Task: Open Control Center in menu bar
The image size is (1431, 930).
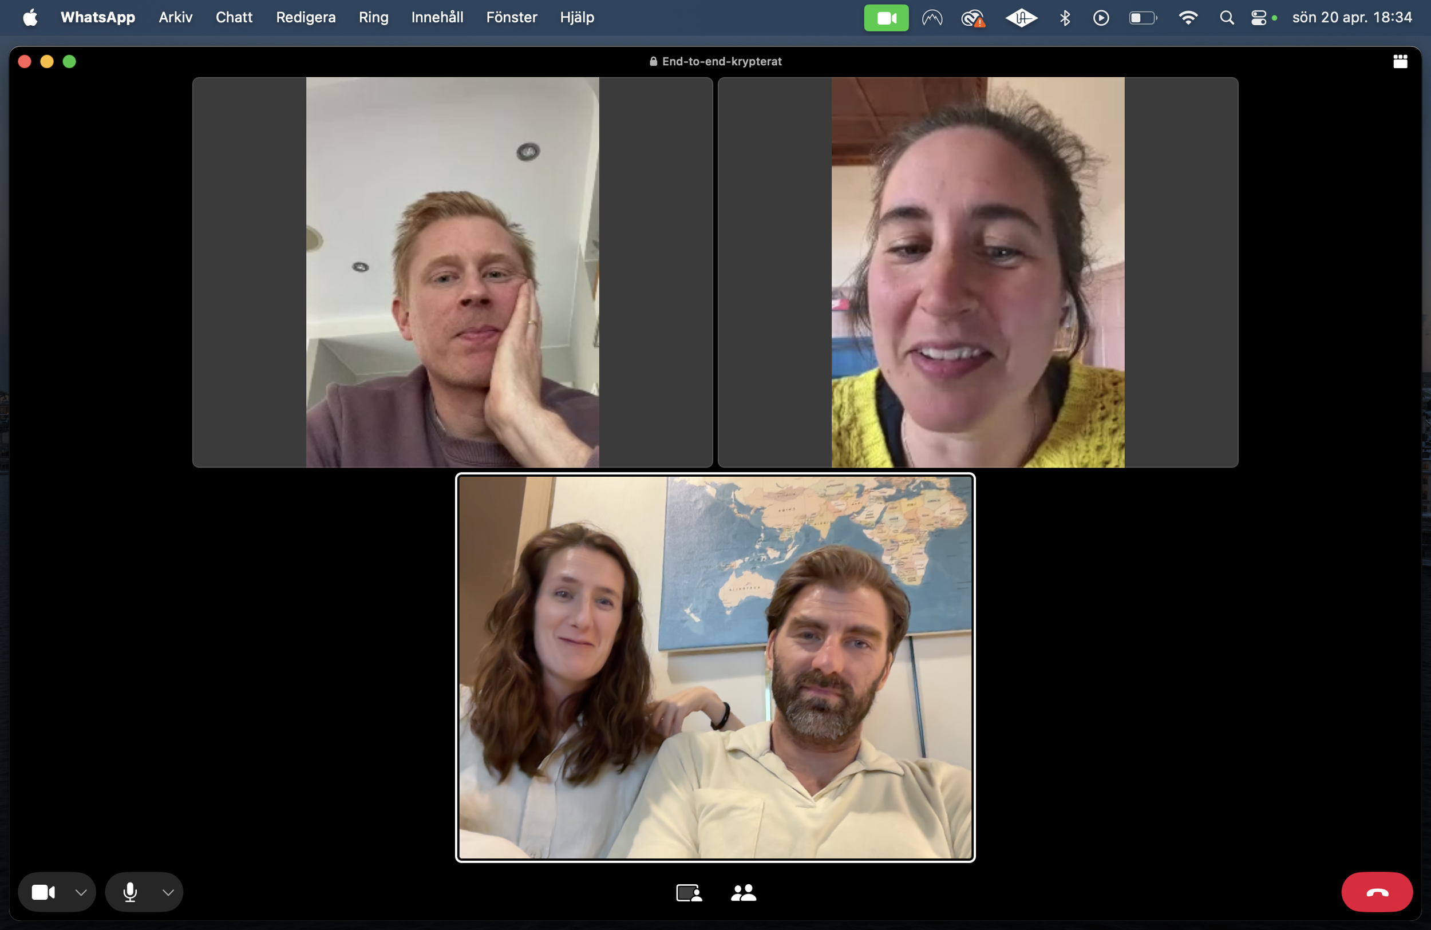Action: coord(1259,17)
